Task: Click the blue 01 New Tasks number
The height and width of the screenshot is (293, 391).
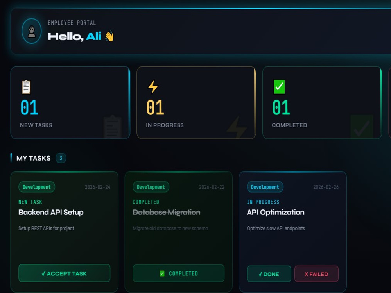Action: point(29,107)
